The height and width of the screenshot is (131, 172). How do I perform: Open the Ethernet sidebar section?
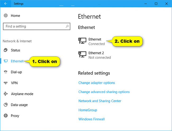click(x=17, y=61)
